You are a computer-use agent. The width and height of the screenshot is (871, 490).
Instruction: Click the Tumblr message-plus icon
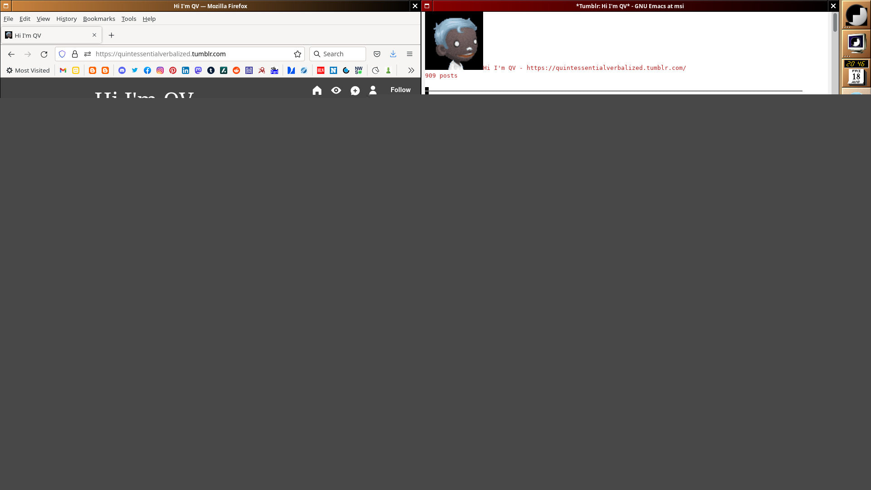[355, 91]
